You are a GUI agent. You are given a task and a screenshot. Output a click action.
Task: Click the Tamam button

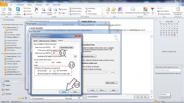[64, 92]
